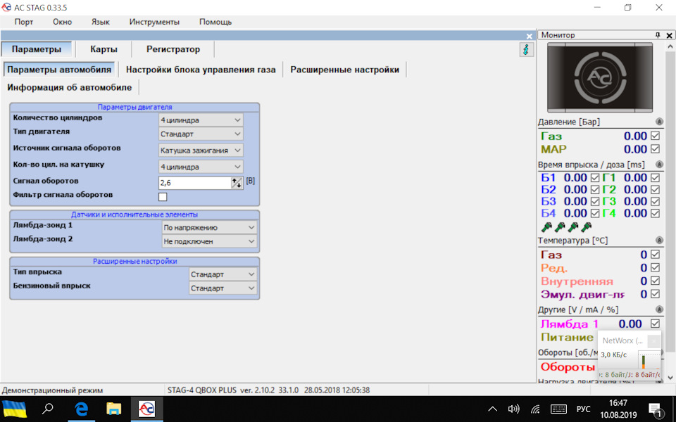Toggle the Г4 injection checkbox
This screenshot has height=422, width=676.
(656, 213)
